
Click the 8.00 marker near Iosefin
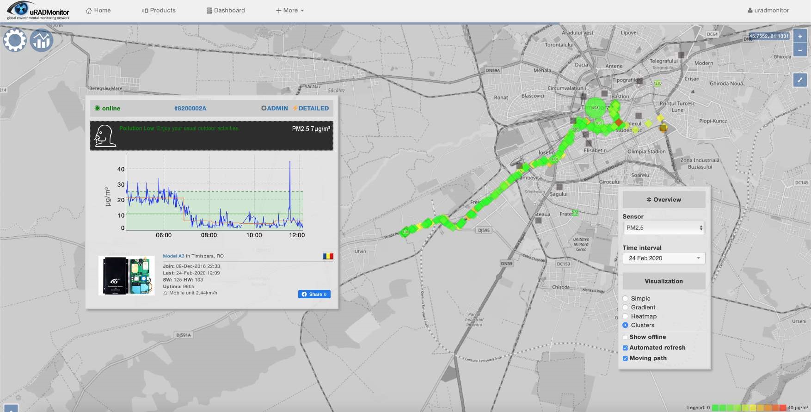coord(555,159)
